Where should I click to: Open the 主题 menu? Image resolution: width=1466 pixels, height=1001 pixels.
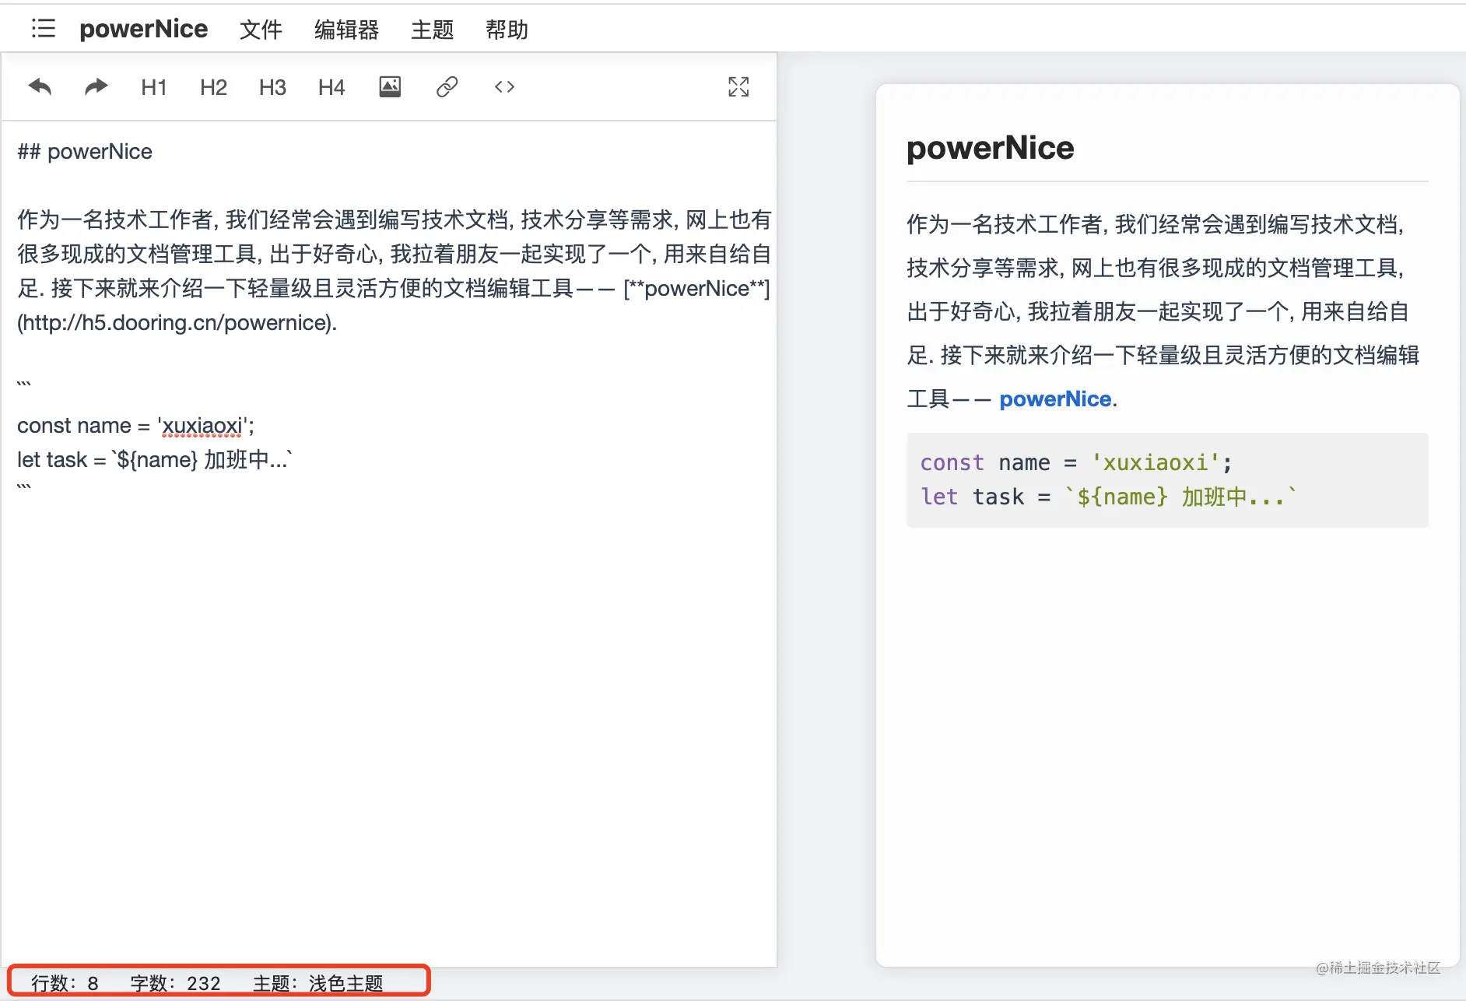pos(432,30)
